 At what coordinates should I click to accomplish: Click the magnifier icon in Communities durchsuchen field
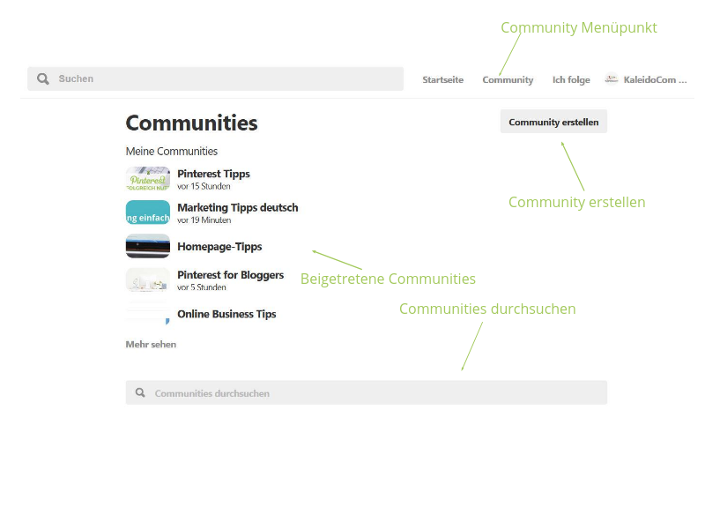pos(141,392)
